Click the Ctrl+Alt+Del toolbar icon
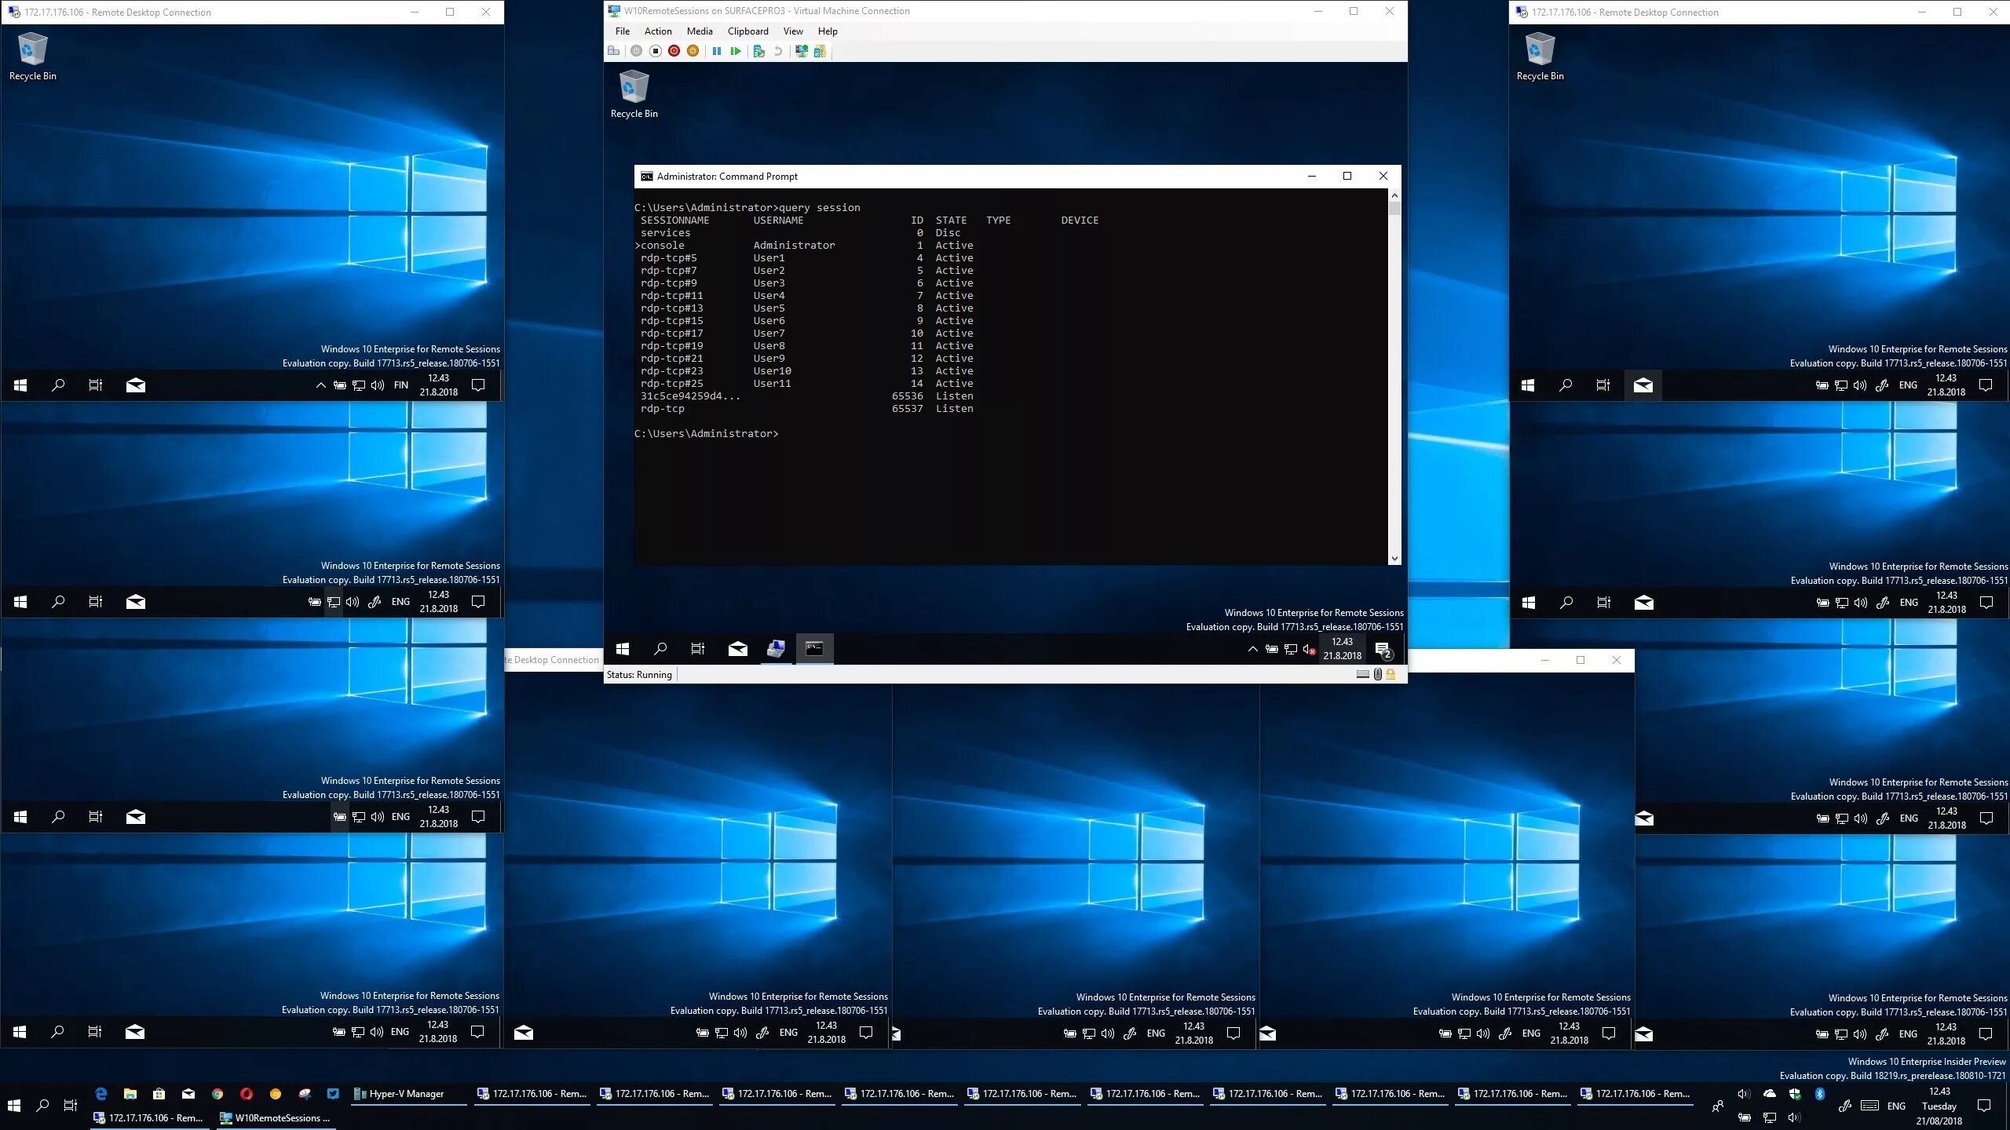This screenshot has height=1130, width=2010. point(614,51)
